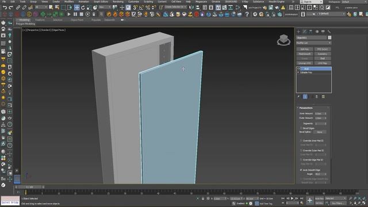Click the MeshSmooth modifier button
368x207 pixels.
pyautogui.click(x=305, y=54)
